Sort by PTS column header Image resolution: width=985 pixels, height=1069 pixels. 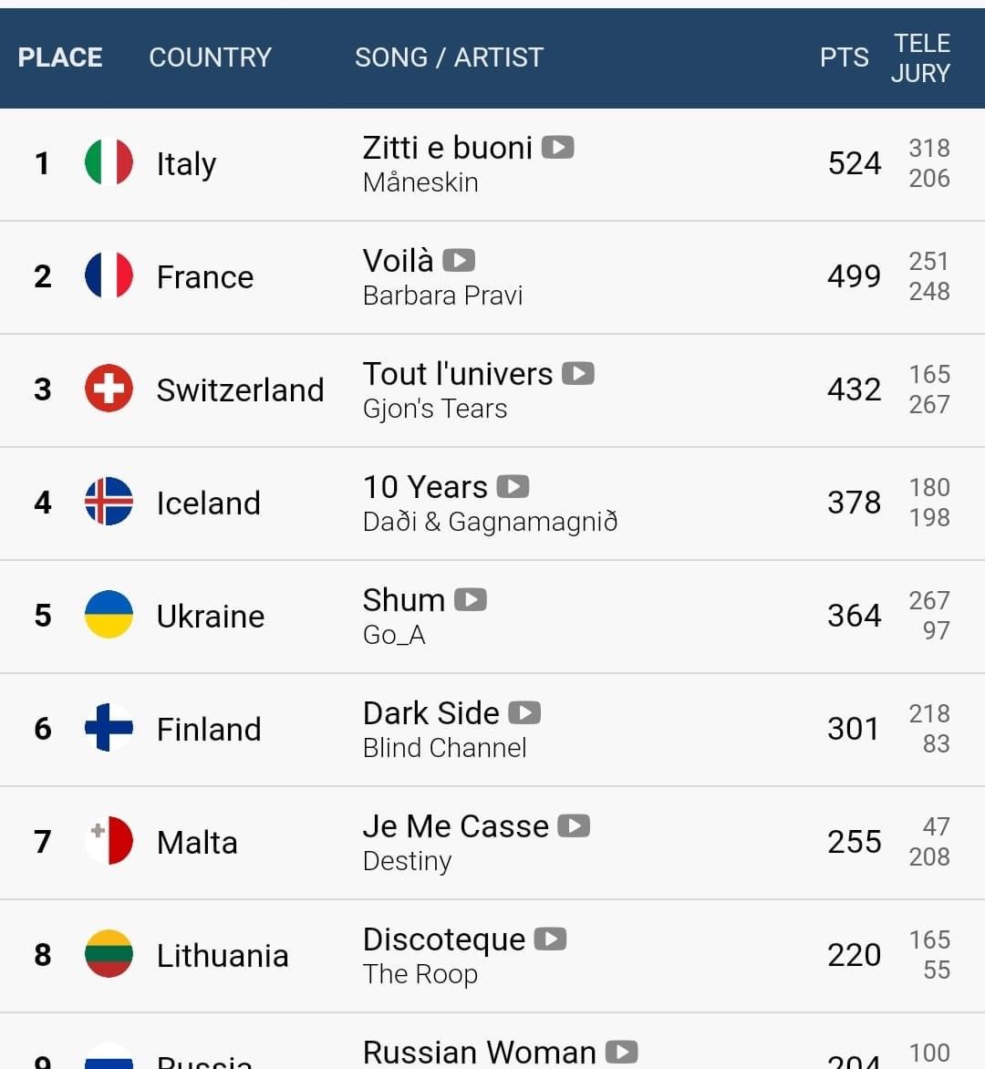[844, 57]
